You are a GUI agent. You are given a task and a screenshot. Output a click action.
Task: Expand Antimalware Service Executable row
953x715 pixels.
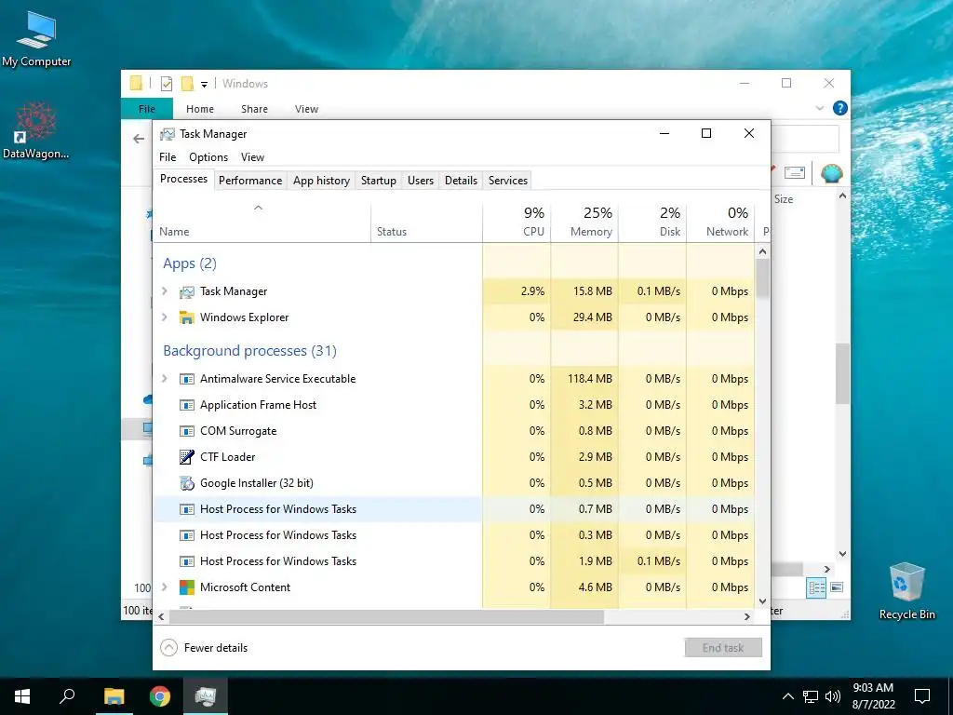tap(164, 378)
